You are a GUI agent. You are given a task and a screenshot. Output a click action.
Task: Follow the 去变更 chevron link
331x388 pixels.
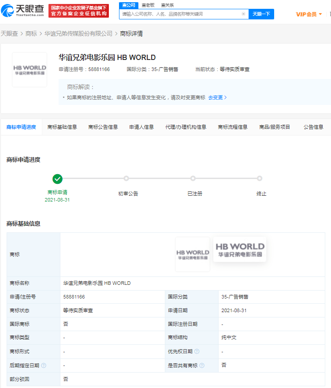pos(217,97)
